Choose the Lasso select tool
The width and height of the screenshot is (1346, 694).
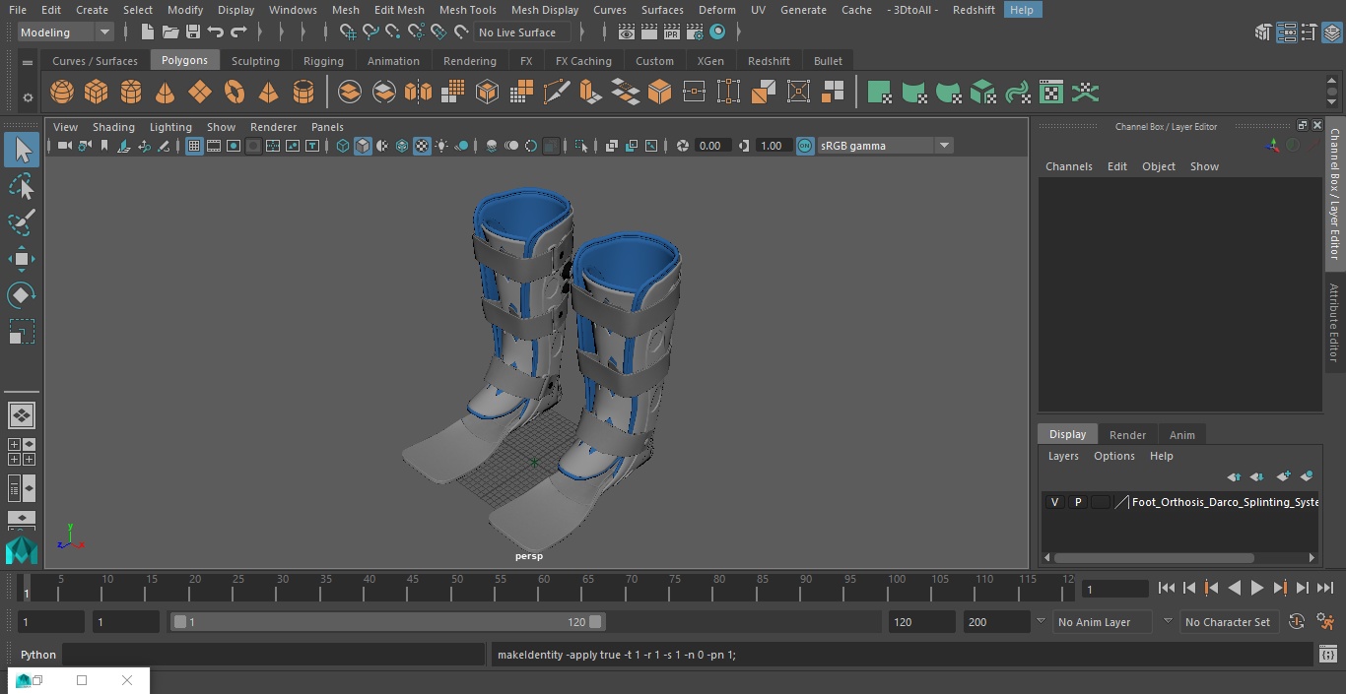click(22, 187)
